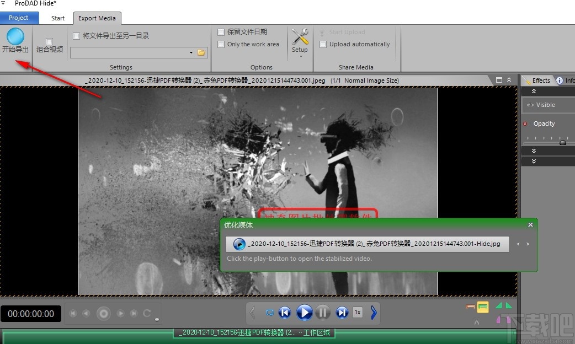The height and width of the screenshot is (344, 575).
Task: Click the left green triangle marker icon
Action: click(499, 305)
